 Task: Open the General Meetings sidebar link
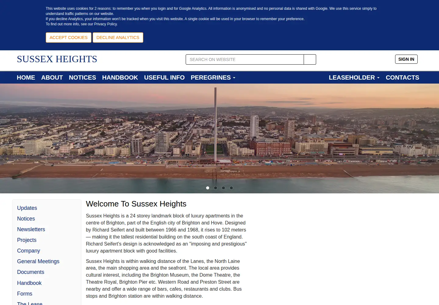(x=38, y=261)
